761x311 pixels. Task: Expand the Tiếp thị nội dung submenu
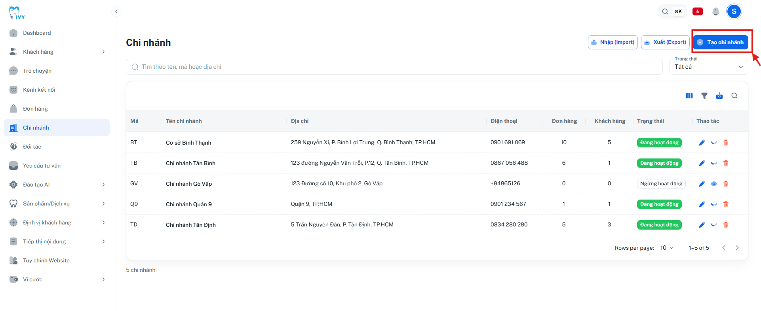103,241
